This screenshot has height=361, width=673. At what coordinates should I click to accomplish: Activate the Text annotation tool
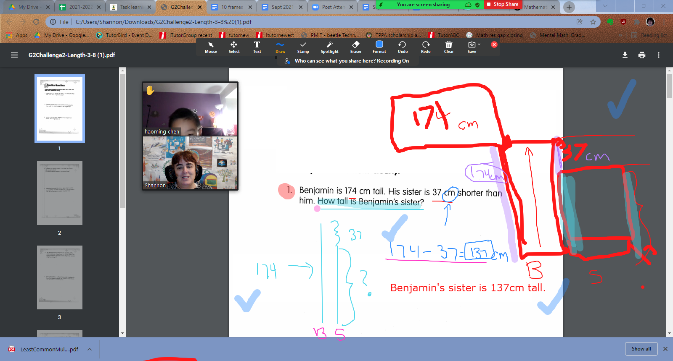point(257,47)
